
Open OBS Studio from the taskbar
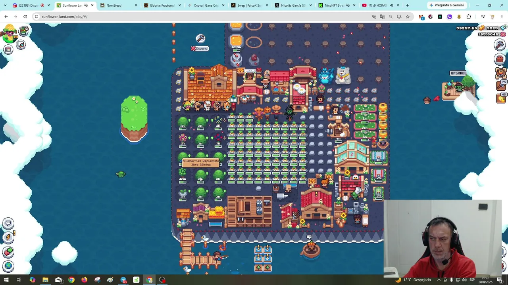[162, 280]
